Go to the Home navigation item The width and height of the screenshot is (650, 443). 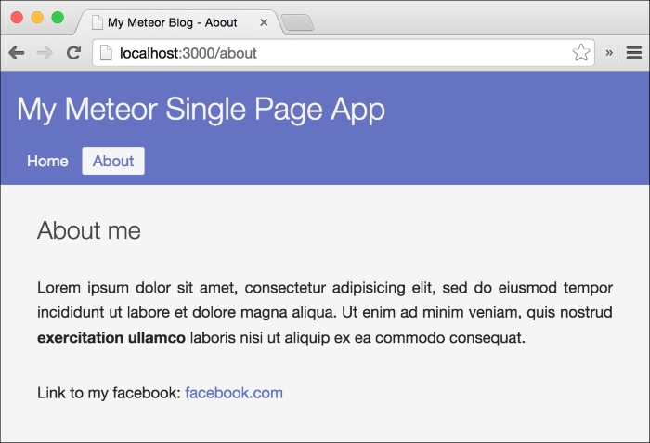pyautogui.click(x=47, y=161)
